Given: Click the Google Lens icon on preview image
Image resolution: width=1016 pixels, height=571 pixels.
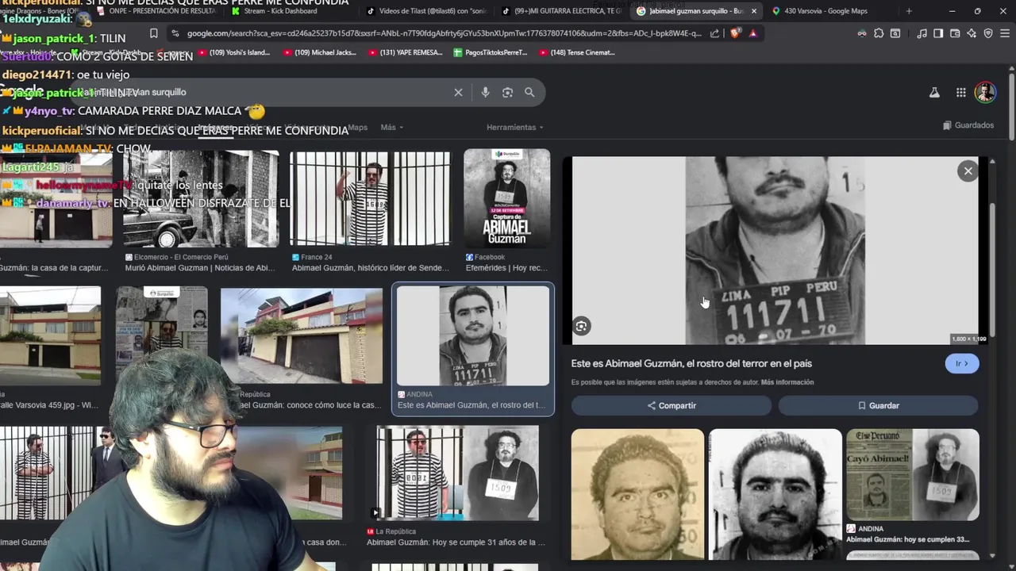Looking at the screenshot, I should [582, 326].
